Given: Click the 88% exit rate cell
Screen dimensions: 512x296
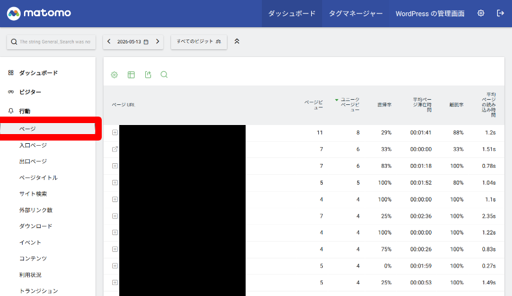Looking at the screenshot, I should tap(458, 133).
